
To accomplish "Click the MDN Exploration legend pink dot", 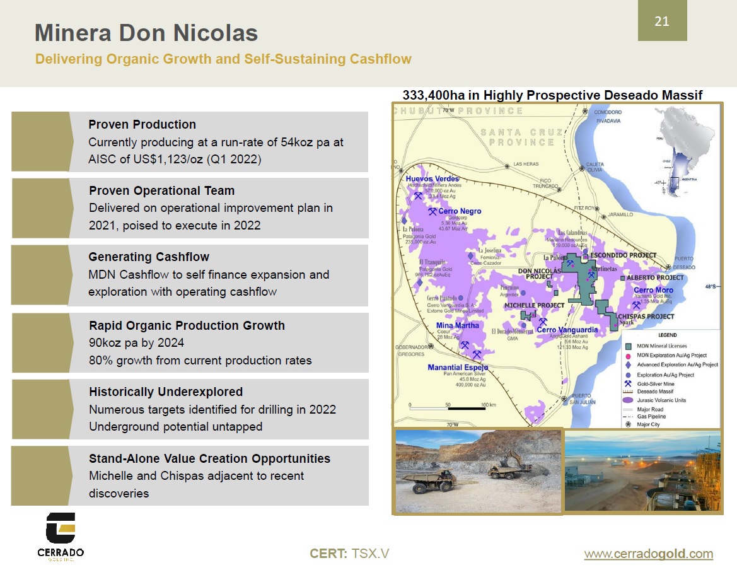I will tap(628, 356).
